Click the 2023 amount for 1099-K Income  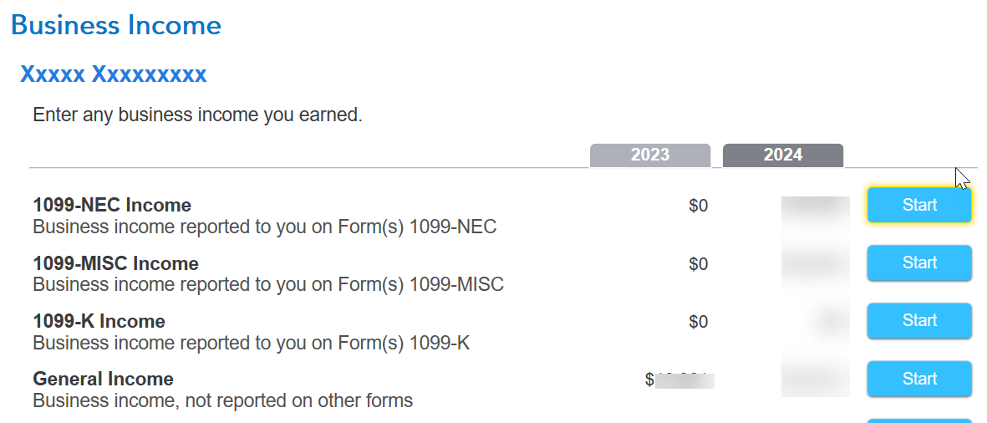698,322
